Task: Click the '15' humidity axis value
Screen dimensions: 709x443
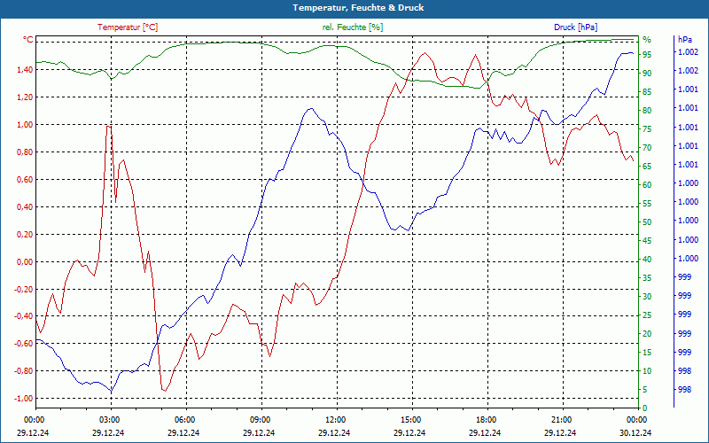Action: (647, 353)
